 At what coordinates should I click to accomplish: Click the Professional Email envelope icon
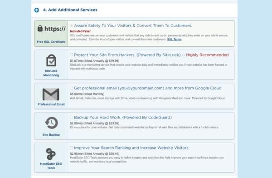tap(51, 94)
